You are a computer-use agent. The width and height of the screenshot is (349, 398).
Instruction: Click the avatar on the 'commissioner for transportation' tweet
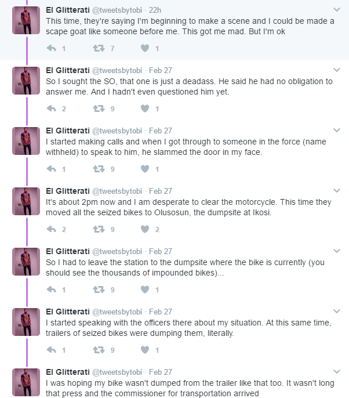(x=26, y=382)
